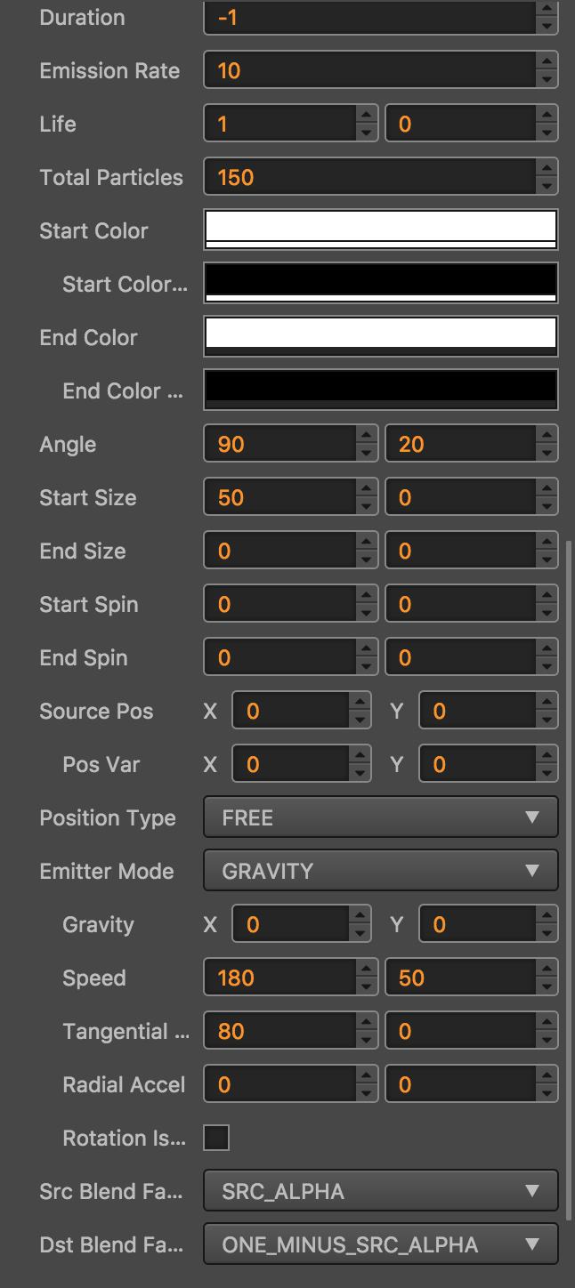Increase Start Size with the up arrow
This screenshot has width=575, height=1288.
click(x=366, y=489)
